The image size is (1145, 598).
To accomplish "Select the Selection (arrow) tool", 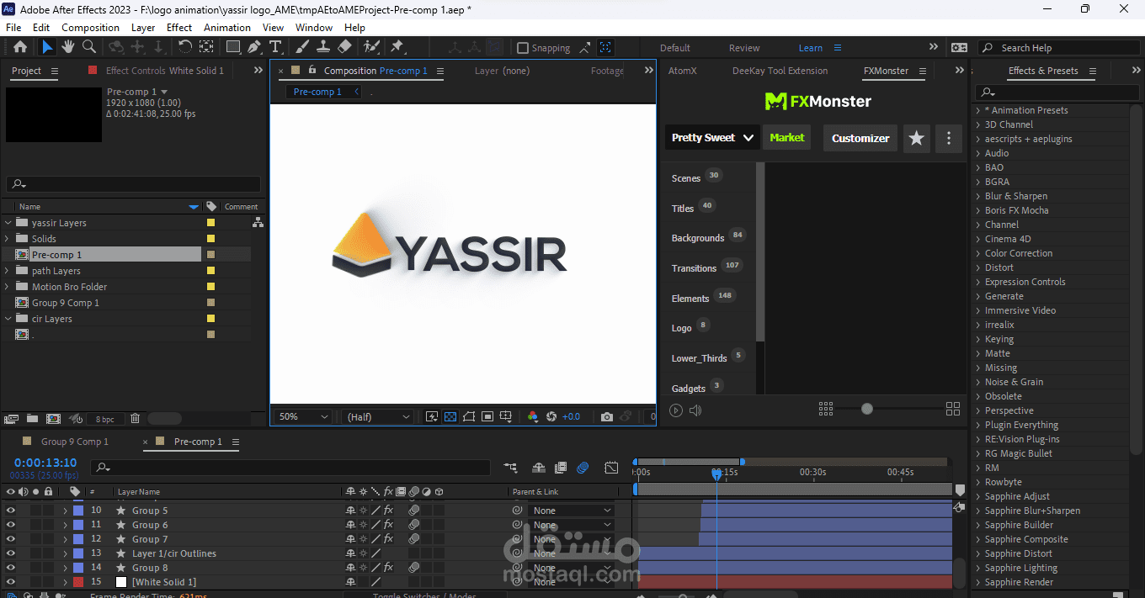I will coord(47,47).
